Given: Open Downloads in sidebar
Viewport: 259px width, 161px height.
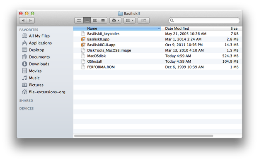Looking at the screenshot, I should [x=39, y=64].
